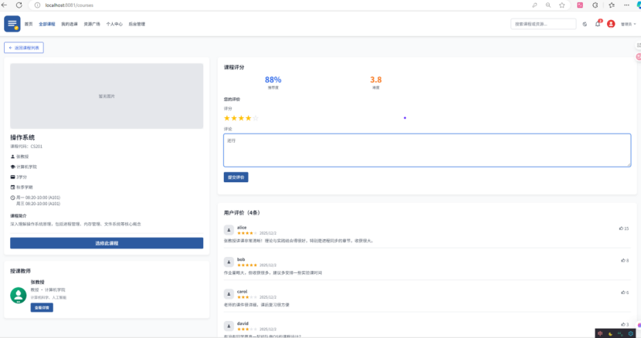Click the 暂无图片 course image placeholder
641x338 pixels.
tap(107, 96)
